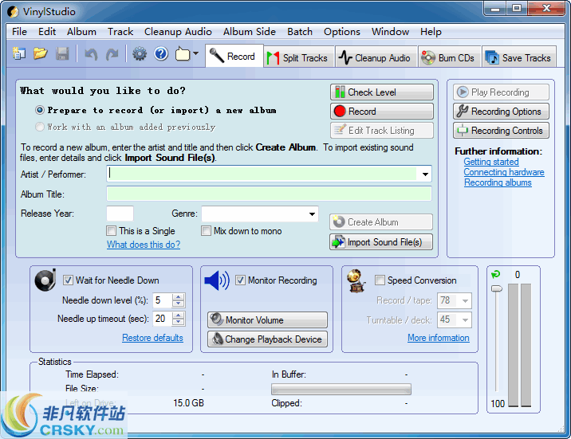This screenshot has width=571, height=439.
Task: Open the Genre dropdown
Action: (x=312, y=214)
